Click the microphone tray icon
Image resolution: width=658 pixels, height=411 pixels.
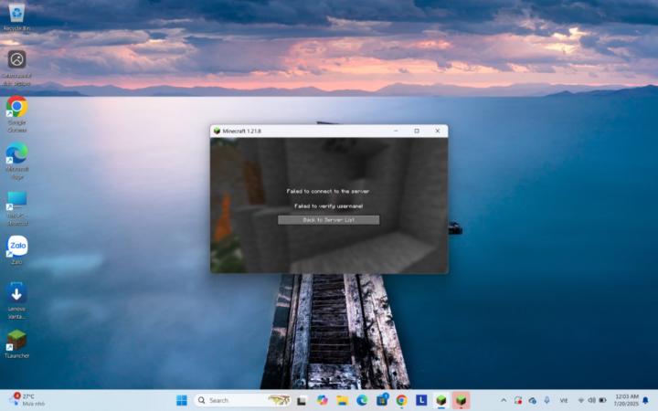547,401
